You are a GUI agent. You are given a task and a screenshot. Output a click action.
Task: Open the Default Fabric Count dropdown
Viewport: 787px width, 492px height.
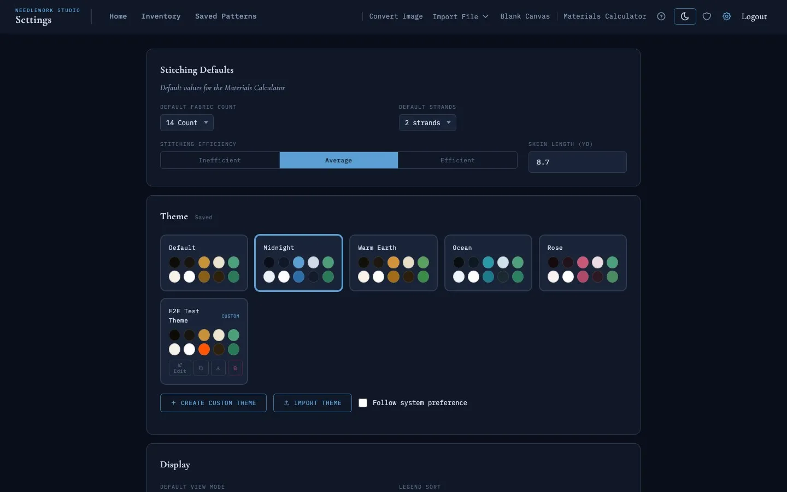click(x=186, y=122)
